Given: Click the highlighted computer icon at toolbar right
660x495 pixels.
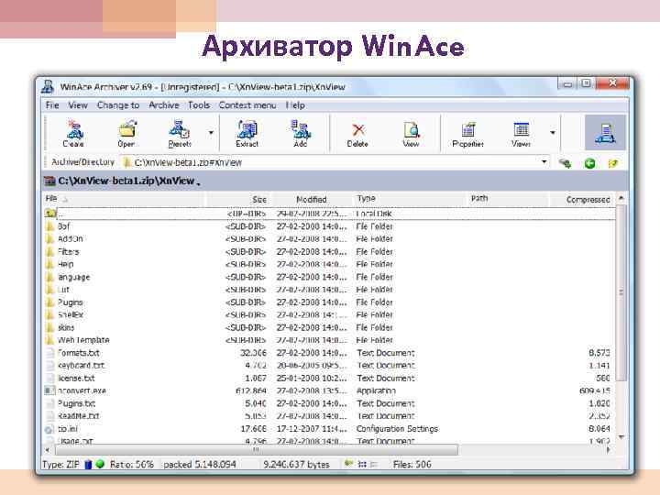Looking at the screenshot, I should point(605,133).
